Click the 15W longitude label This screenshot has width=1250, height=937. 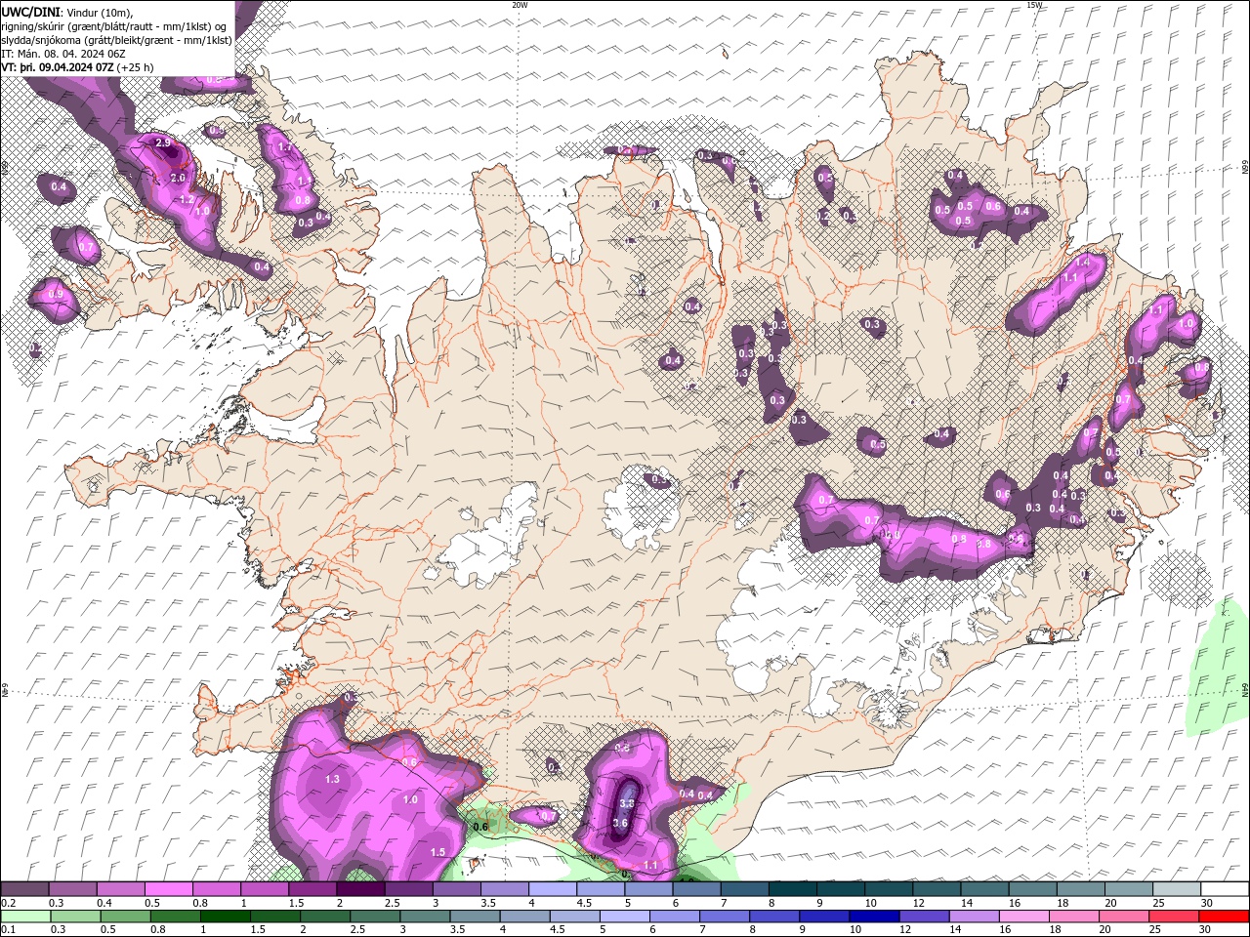pos(1034,5)
